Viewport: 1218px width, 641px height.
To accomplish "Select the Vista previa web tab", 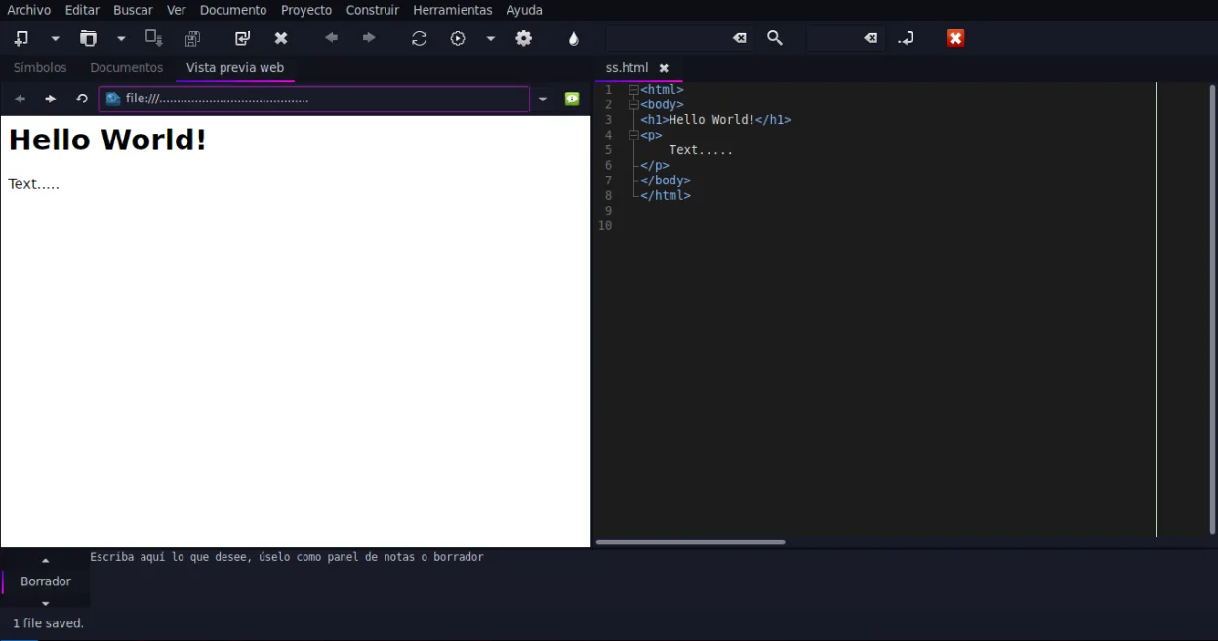I will pos(235,68).
